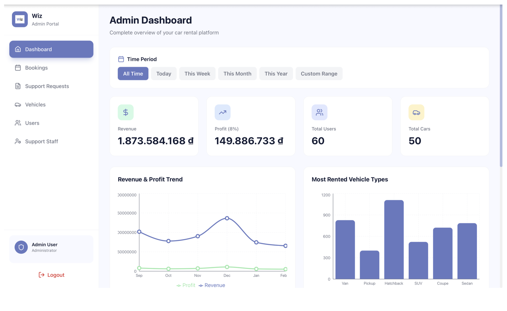Filter the dashboard by Today
Image resolution: width=507 pixels, height=311 pixels.
click(x=164, y=74)
